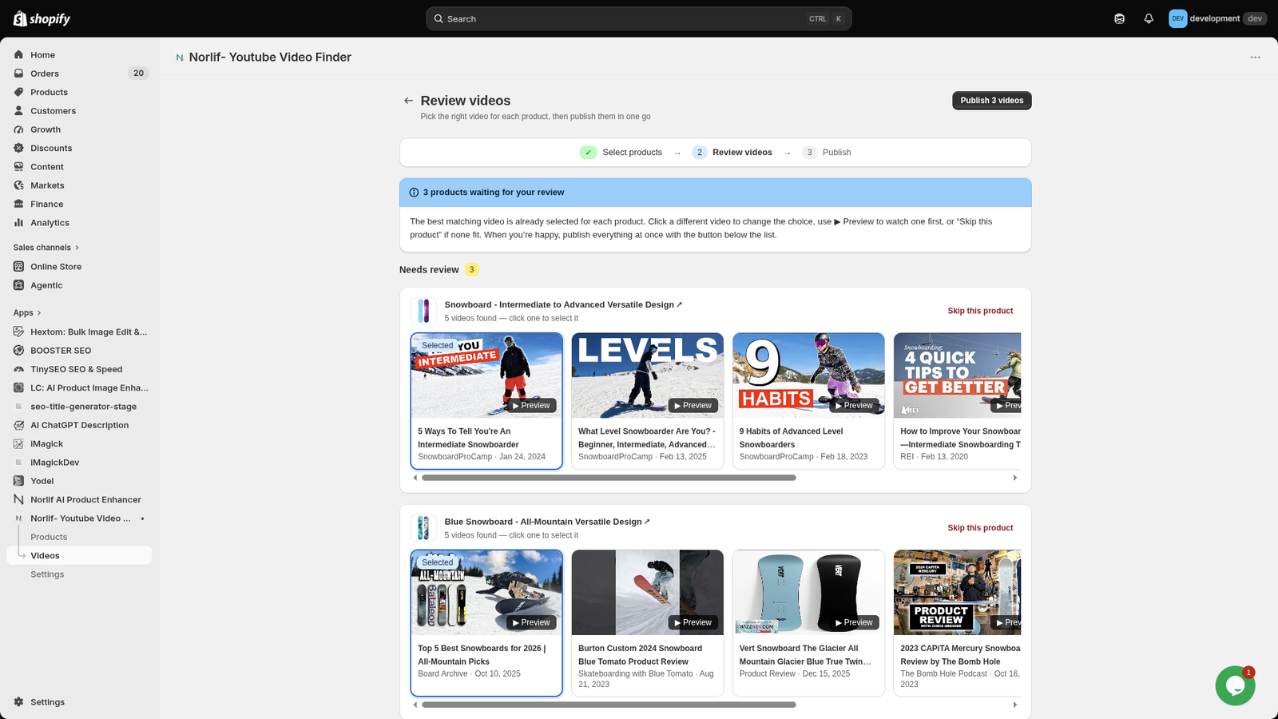Click the left scroll arrow under the Blue Snowboard videos
The width and height of the screenshot is (1278, 719).
[415, 705]
